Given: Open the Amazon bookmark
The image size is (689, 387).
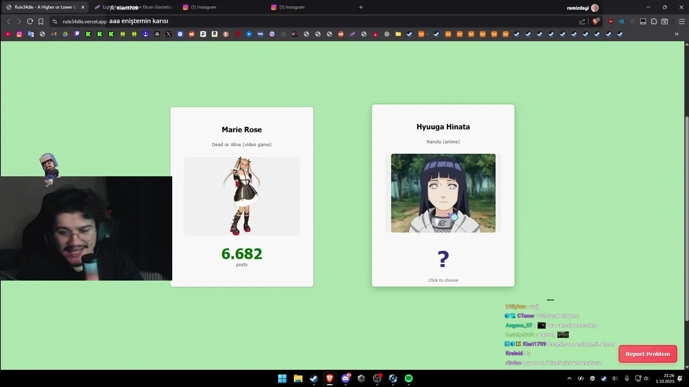Looking at the screenshot, I should pos(214,34).
